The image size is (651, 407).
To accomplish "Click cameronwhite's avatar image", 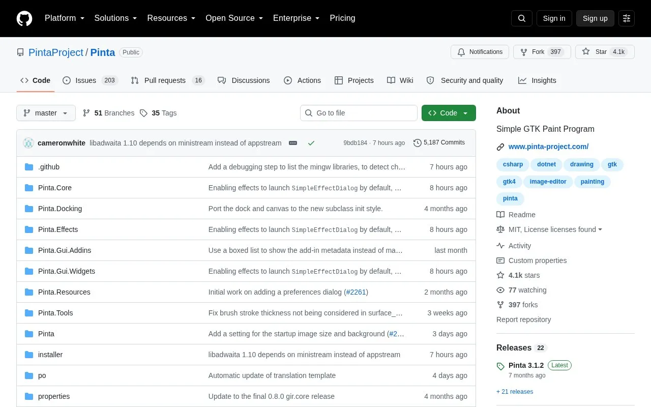I will coord(28,143).
